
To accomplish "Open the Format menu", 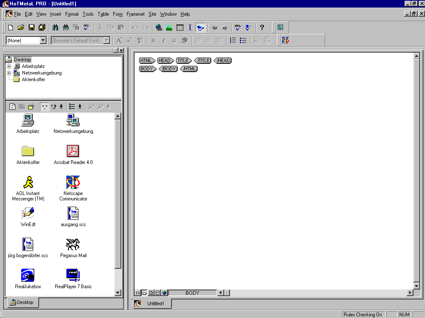I will coord(72,14).
